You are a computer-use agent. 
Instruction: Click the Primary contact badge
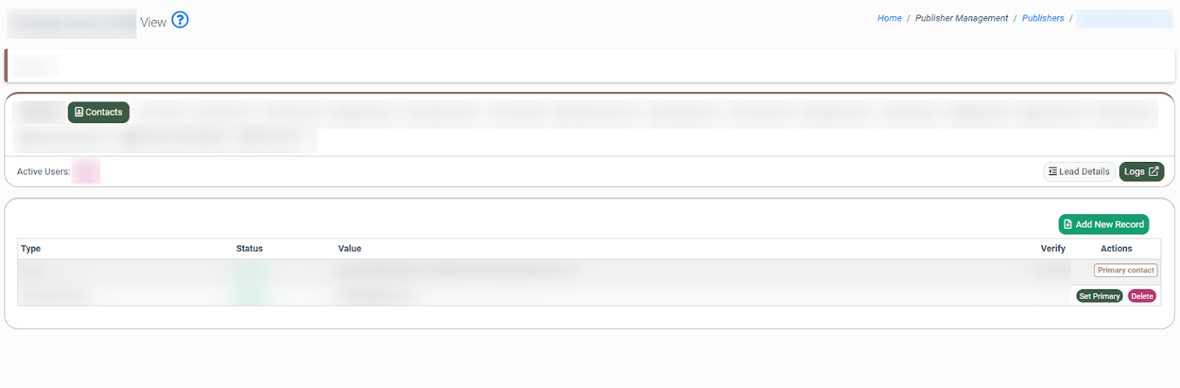1125,270
